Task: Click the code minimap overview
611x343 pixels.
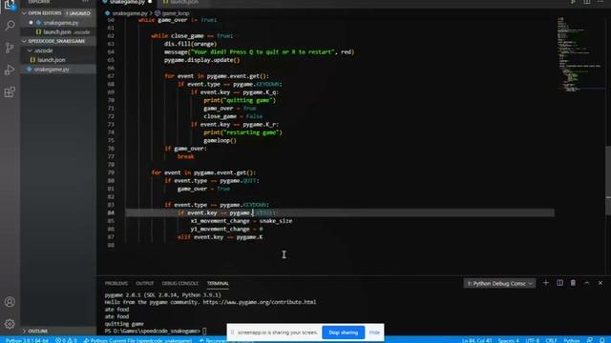Action: [579, 54]
